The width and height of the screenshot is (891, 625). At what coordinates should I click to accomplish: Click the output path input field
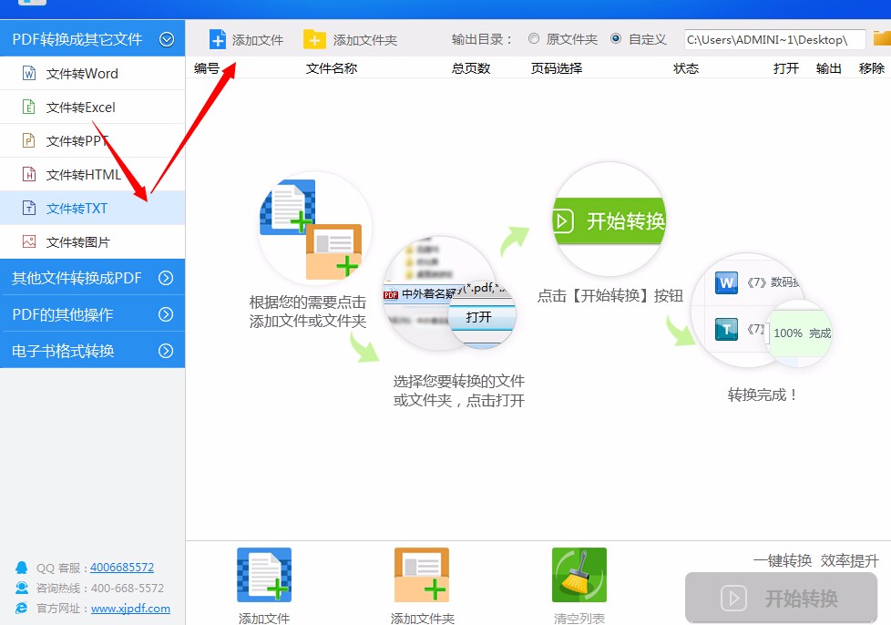tap(775, 39)
